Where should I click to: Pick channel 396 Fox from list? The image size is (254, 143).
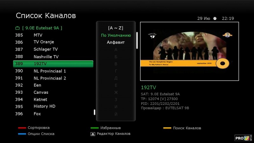pyautogui.click(x=37, y=114)
